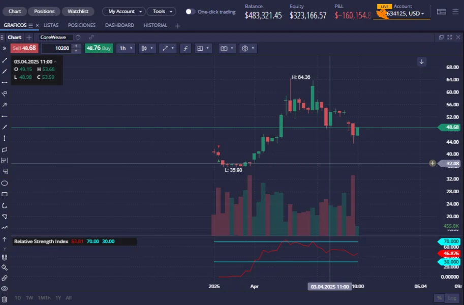Add a new workspace tab after HISTORIAL
Viewport: 464px width, 305px height.
[177, 26]
